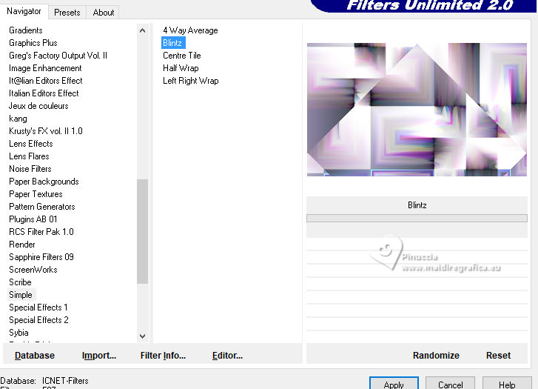
Task: Select the ScreenWorks category
Action: click(33, 270)
